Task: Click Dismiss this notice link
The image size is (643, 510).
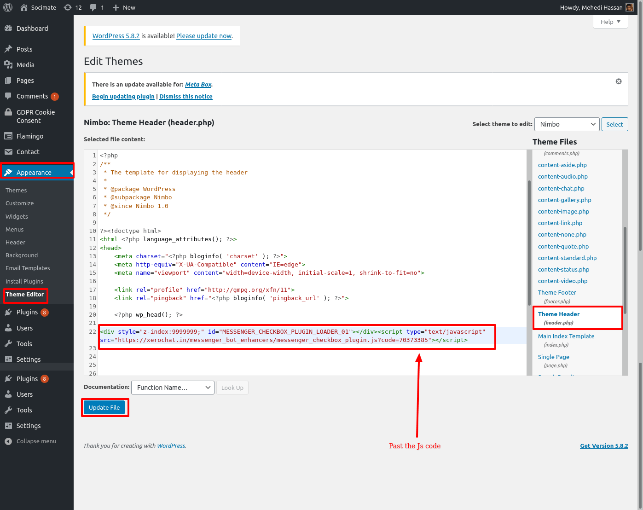Action: [x=186, y=96]
